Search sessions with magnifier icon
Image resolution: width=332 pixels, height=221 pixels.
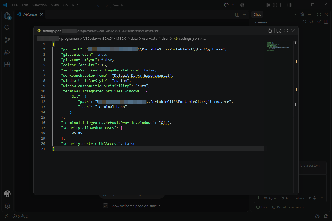tap(311, 22)
